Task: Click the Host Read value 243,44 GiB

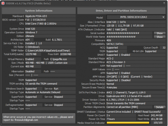Action: click(x=157, y=115)
